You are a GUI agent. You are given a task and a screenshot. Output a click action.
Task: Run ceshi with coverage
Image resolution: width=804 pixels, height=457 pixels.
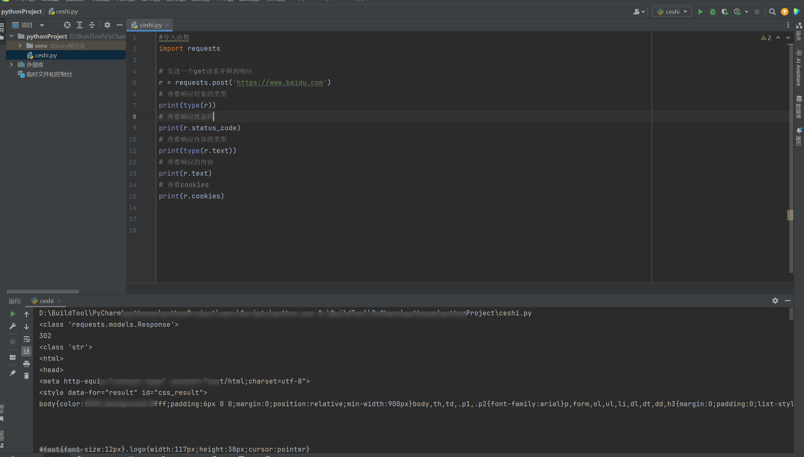(x=725, y=12)
